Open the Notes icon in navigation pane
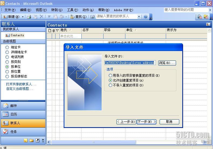 pyautogui.click(x=26, y=140)
